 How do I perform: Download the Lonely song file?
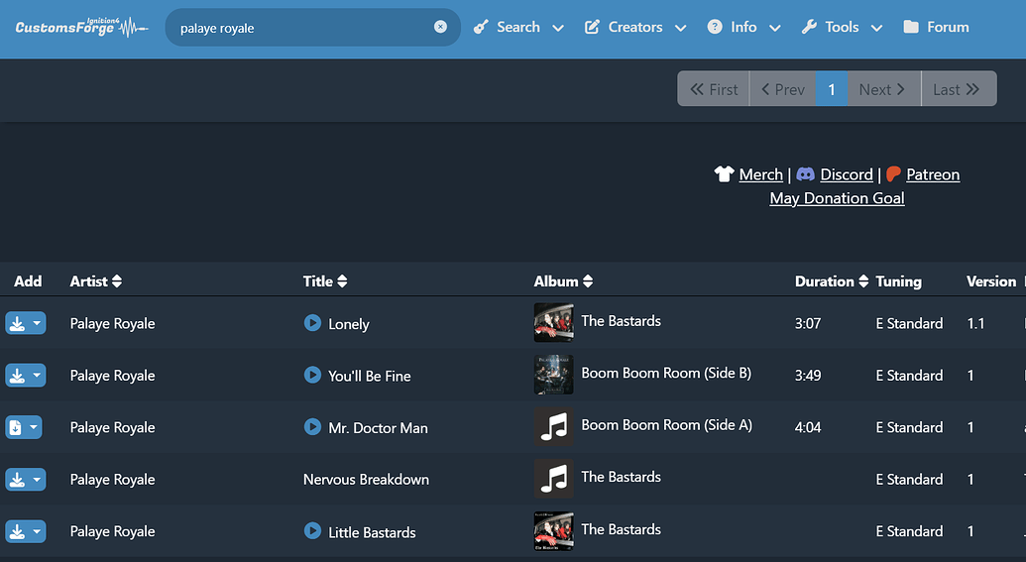18,323
